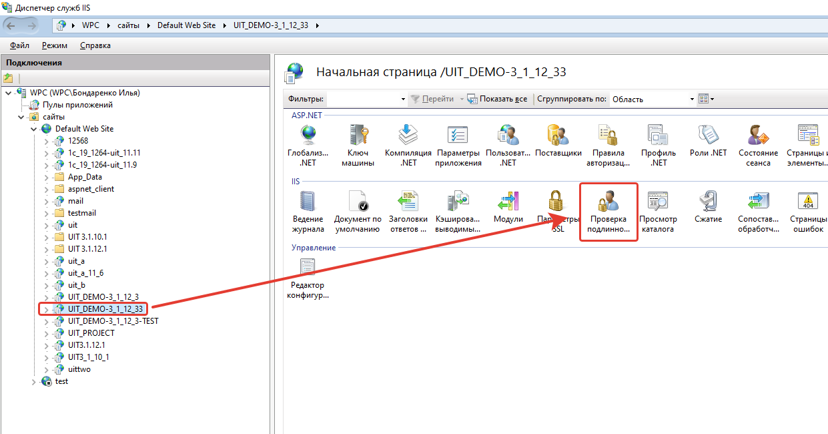Expand the UIT_PROJECT tree node
Image resolution: width=828 pixels, height=434 pixels.
(x=46, y=333)
